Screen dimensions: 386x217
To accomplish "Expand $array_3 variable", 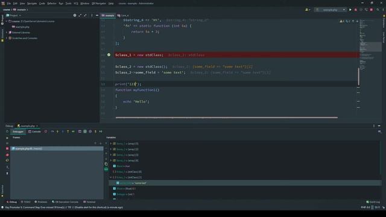I will coord(111,155).
